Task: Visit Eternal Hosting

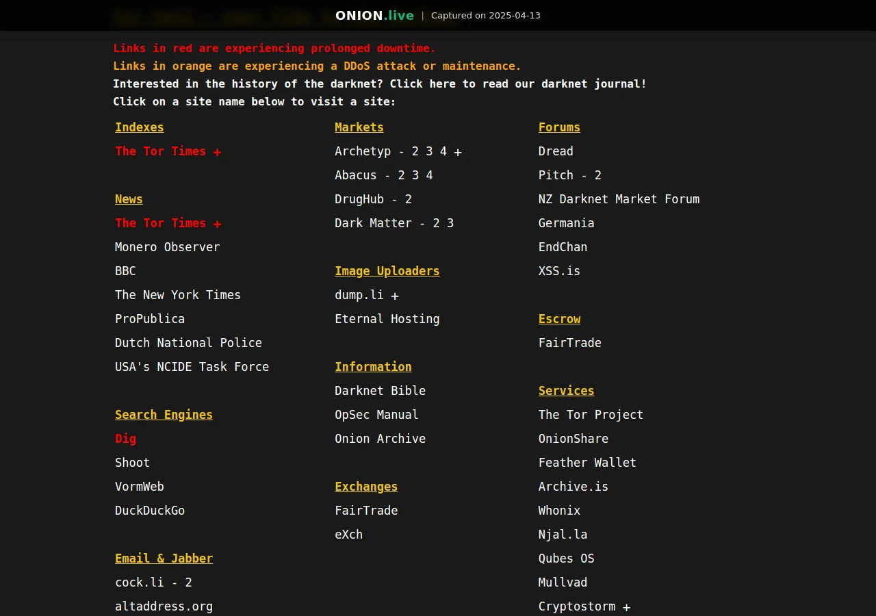Action: tap(387, 319)
